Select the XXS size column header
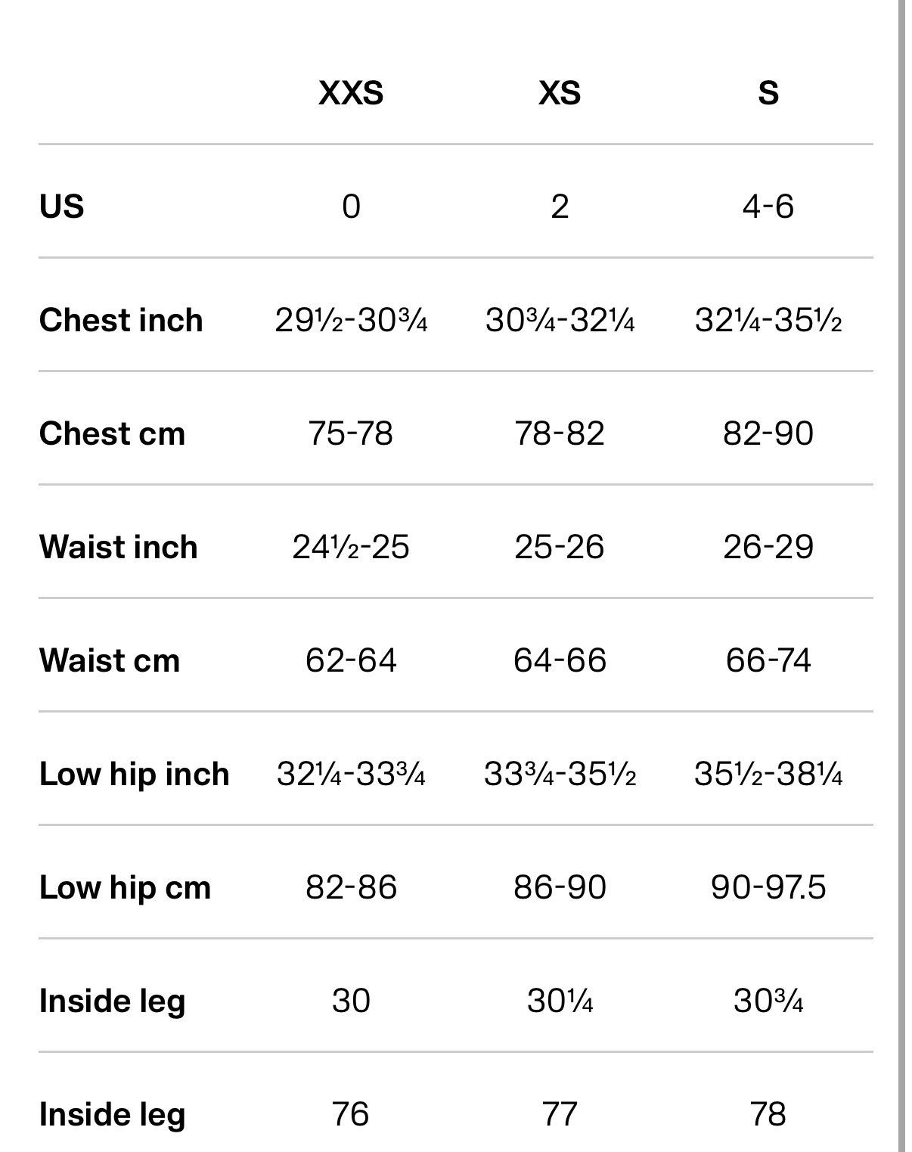 (351, 93)
